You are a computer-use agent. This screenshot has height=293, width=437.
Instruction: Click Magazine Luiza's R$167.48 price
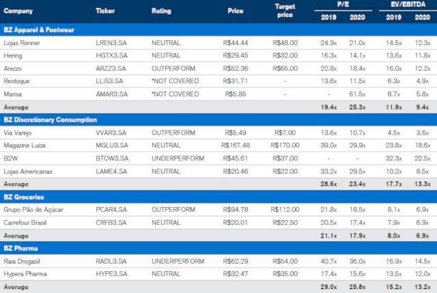(236, 145)
